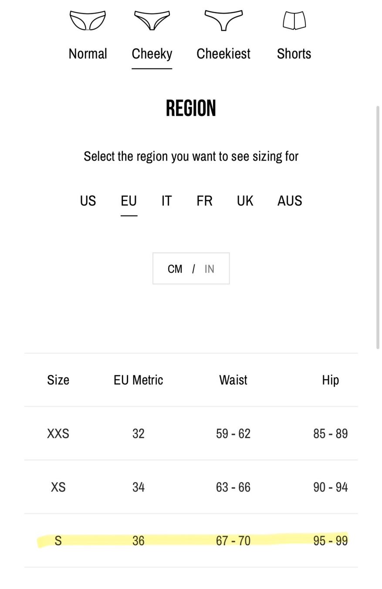The height and width of the screenshot is (589, 382).
Task: Switch to the Cheeky tab label
Action: pos(152,54)
